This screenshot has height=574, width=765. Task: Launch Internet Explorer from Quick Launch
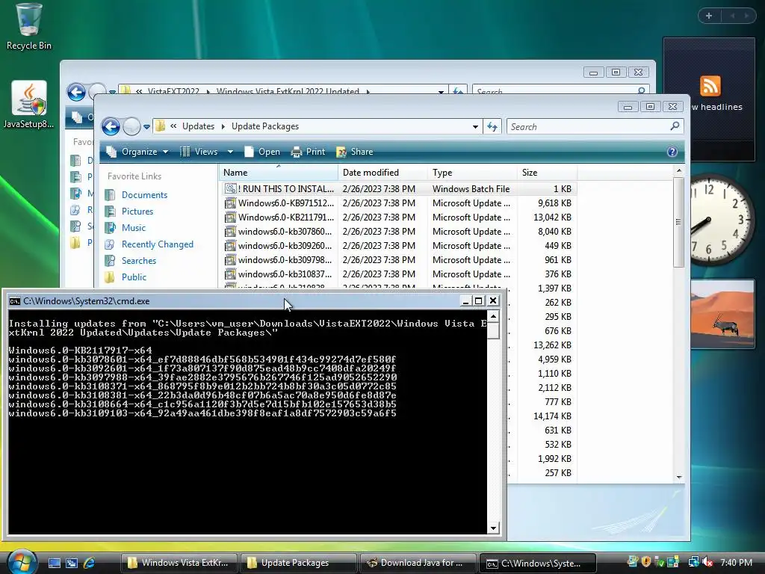pos(90,563)
